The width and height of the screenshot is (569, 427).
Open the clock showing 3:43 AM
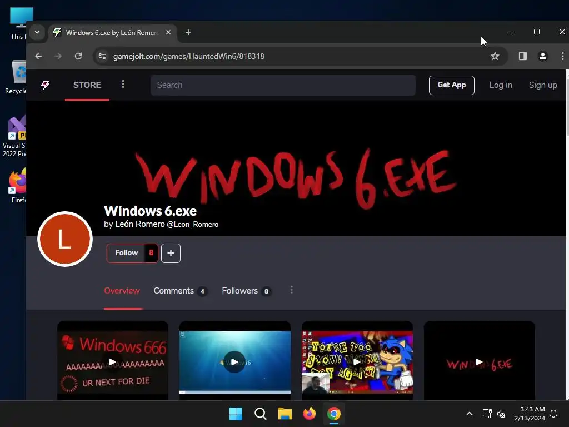tap(530, 414)
